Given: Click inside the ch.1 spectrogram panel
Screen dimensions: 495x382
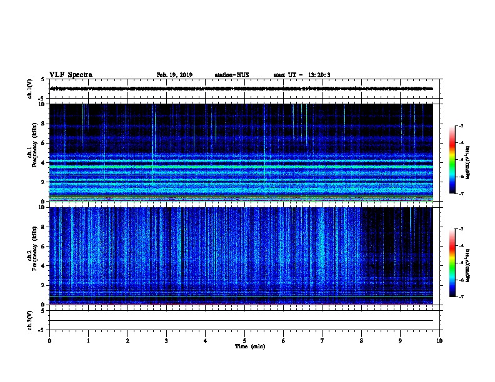Looking at the screenshot, I should 241,152.
